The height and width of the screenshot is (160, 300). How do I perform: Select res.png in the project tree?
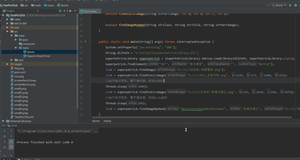coord(17,76)
